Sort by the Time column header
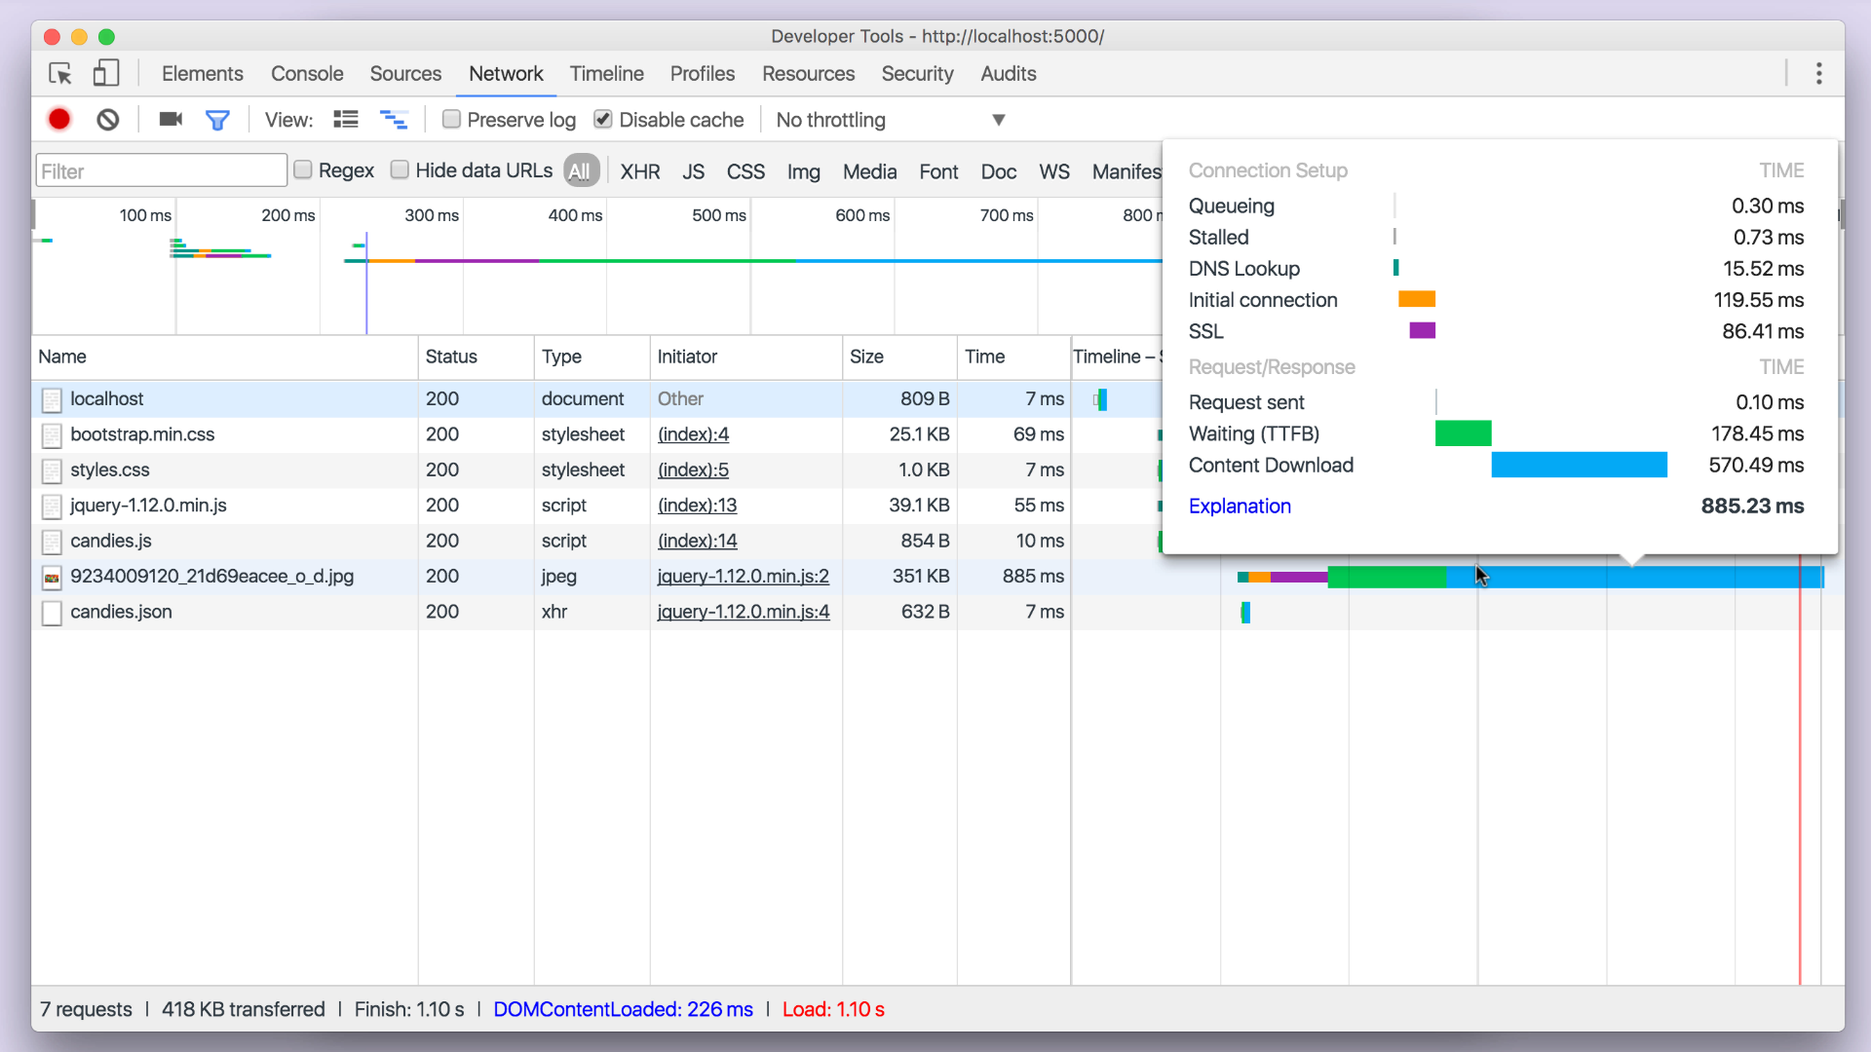 [1014, 357]
